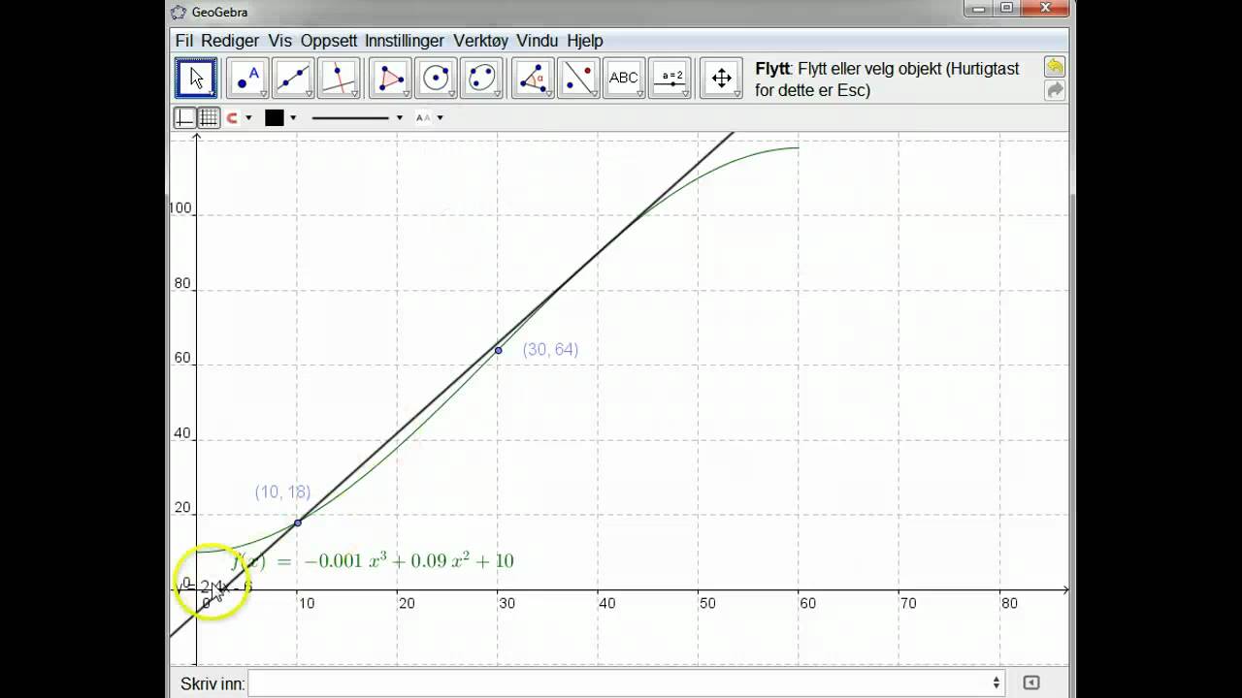Select the Polygon tool
The height and width of the screenshot is (698, 1242).
pos(390,79)
